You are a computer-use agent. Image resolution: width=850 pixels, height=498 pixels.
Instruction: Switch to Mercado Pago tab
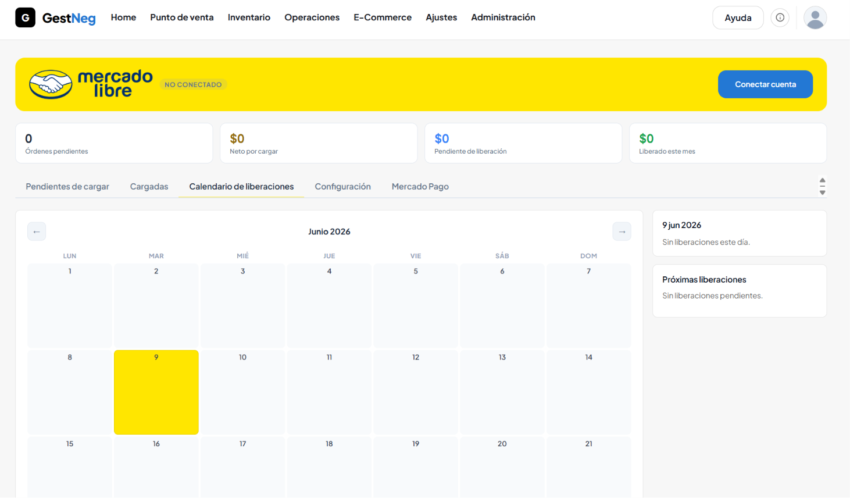point(420,187)
